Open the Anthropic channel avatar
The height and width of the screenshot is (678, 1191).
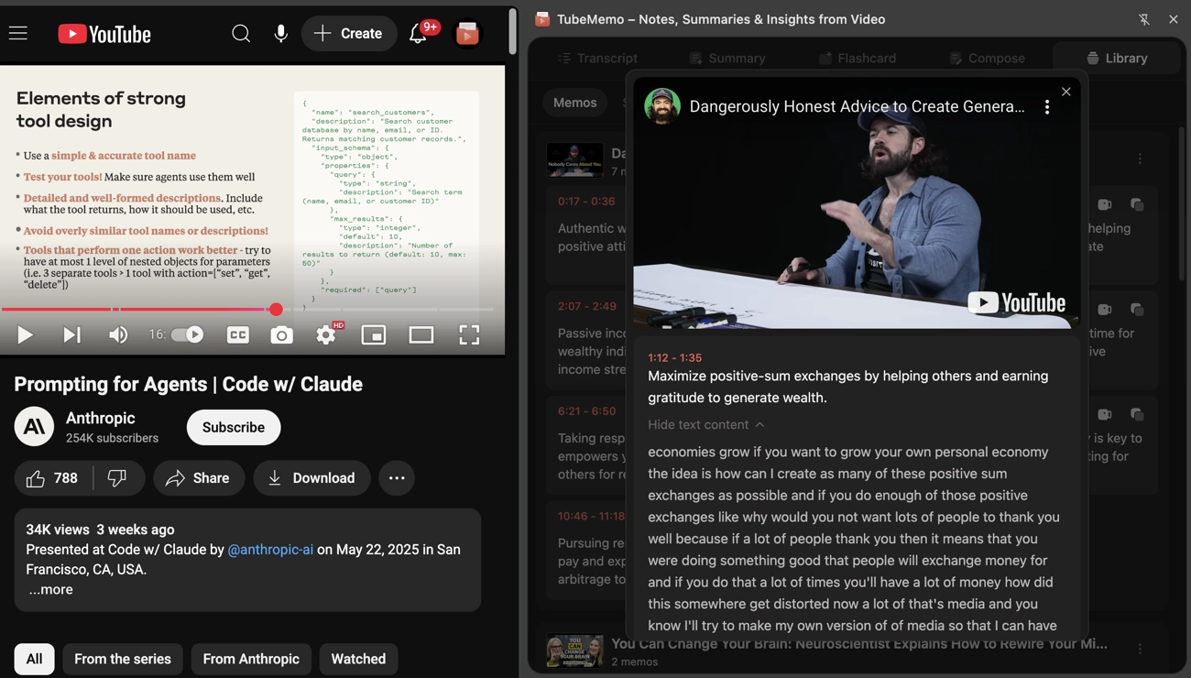pyautogui.click(x=34, y=427)
